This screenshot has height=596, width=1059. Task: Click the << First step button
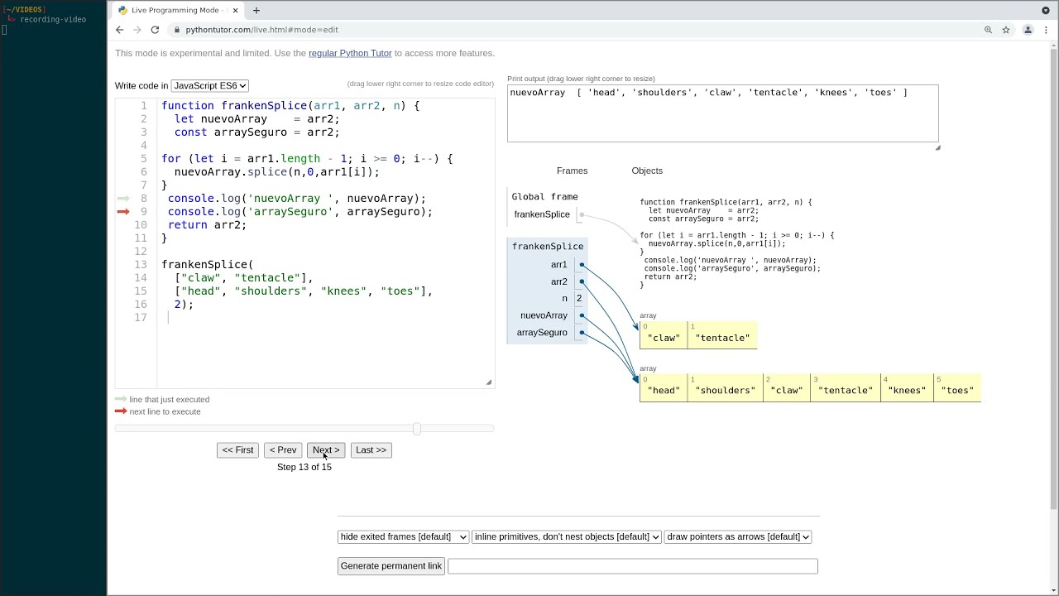(237, 450)
